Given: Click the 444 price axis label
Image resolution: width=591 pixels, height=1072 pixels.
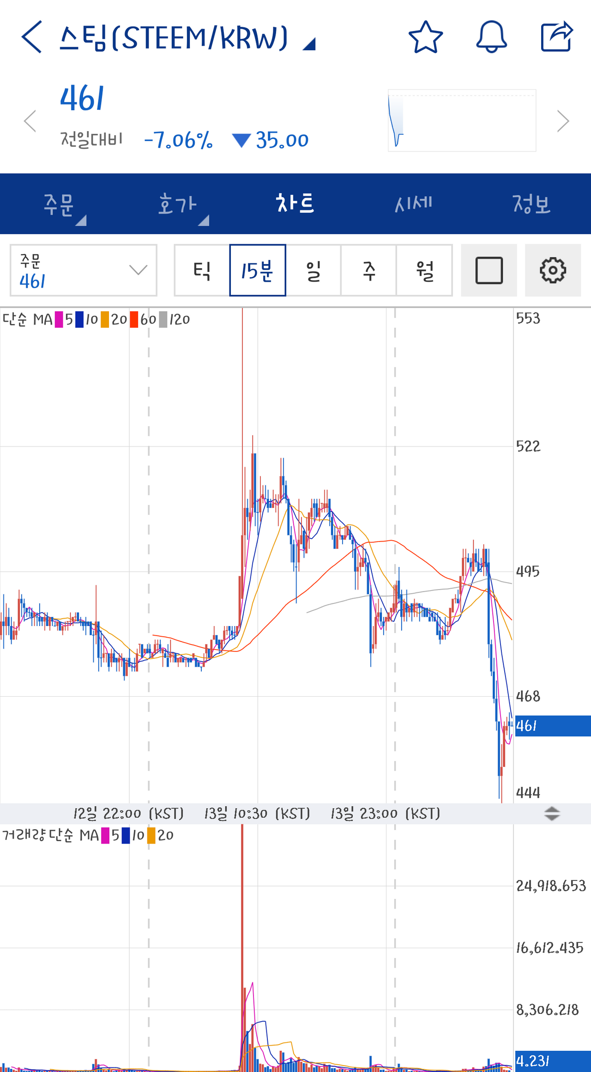Looking at the screenshot, I should pos(528,793).
